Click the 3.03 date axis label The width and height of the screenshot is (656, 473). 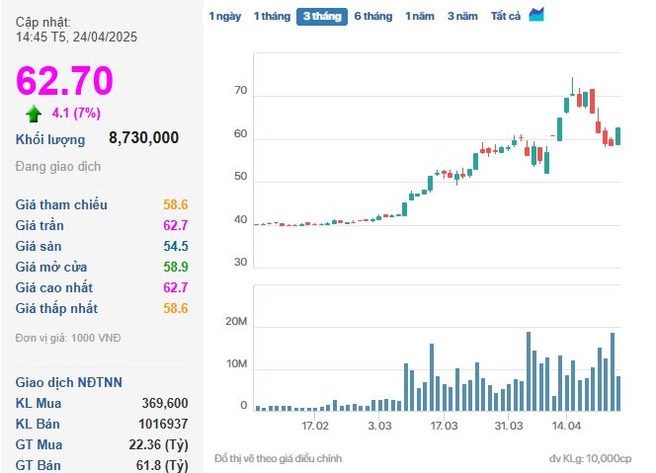click(x=379, y=426)
